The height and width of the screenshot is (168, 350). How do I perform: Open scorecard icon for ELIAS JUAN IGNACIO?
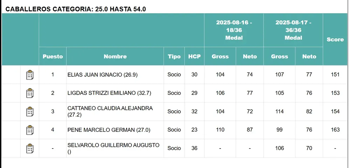[30, 75]
